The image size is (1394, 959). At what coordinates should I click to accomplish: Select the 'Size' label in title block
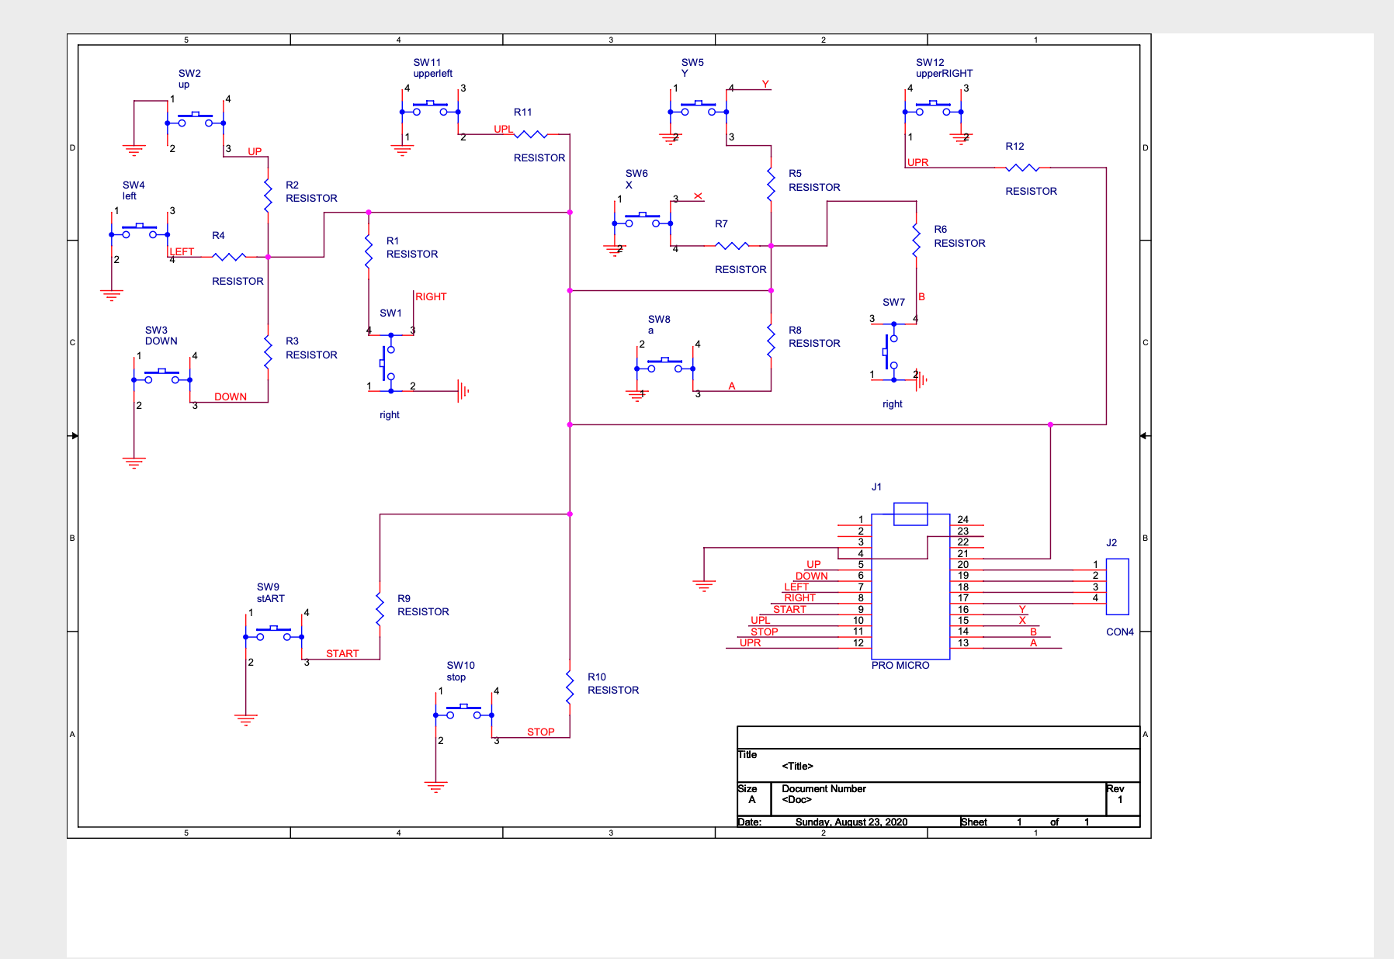[747, 788]
